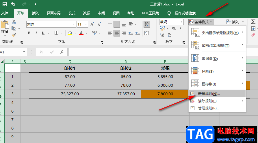Open the Quick Access Toolbar customize arrow
The height and width of the screenshot is (143, 258).
35,4
